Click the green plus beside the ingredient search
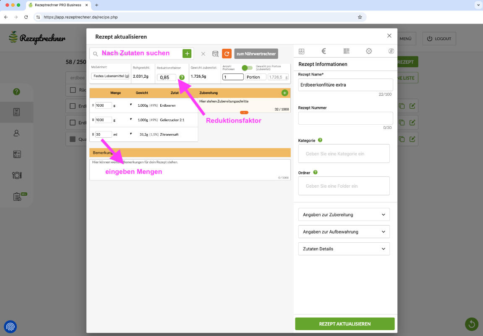Viewport: 483px width, 336px height. (x=187, y=54)
